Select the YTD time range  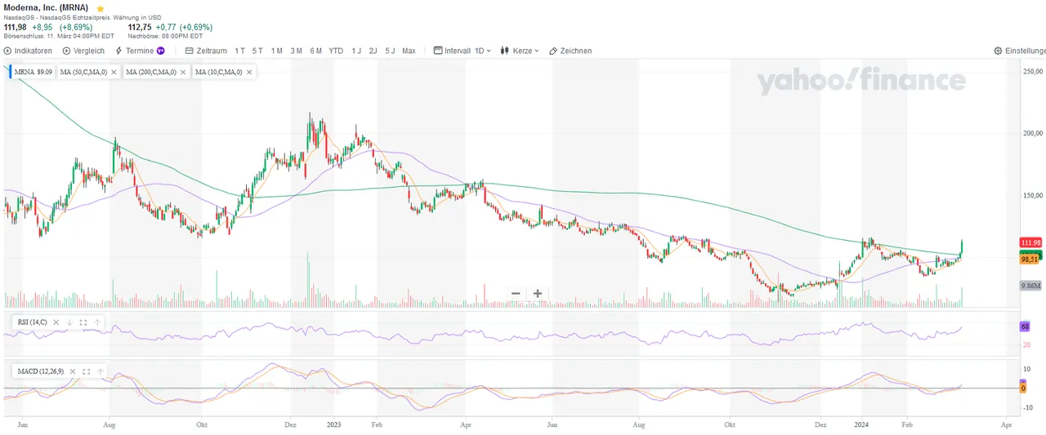336,51
